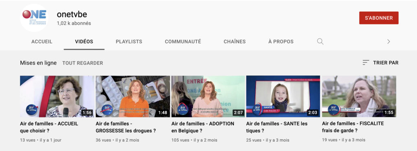417x151 pixels.
Task: Select the VIDÉOS tab
Action: click(x=84, y=41)
